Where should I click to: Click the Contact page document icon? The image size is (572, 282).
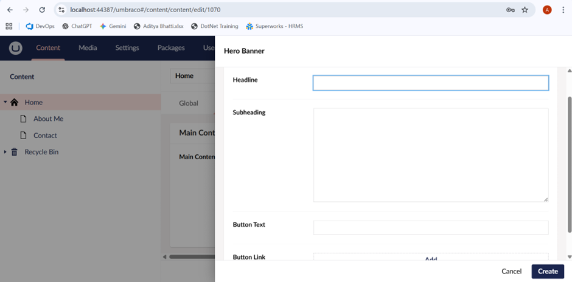click(x=24, y=136)
